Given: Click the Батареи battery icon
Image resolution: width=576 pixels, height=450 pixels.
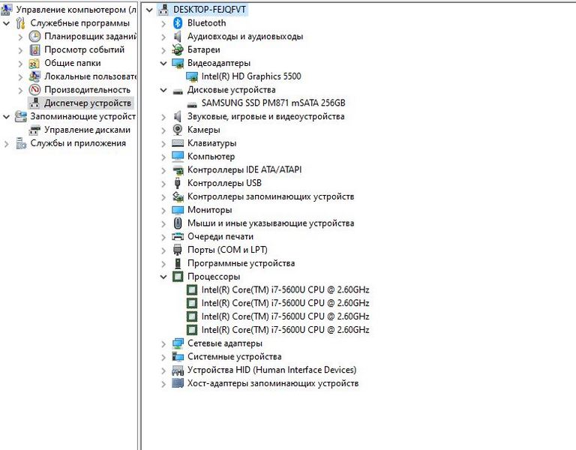Looking at the screenshot, I should 178,49.
